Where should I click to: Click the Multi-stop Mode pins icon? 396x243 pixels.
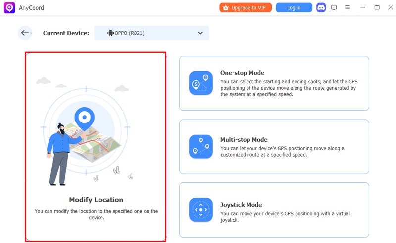click(200, 146)
